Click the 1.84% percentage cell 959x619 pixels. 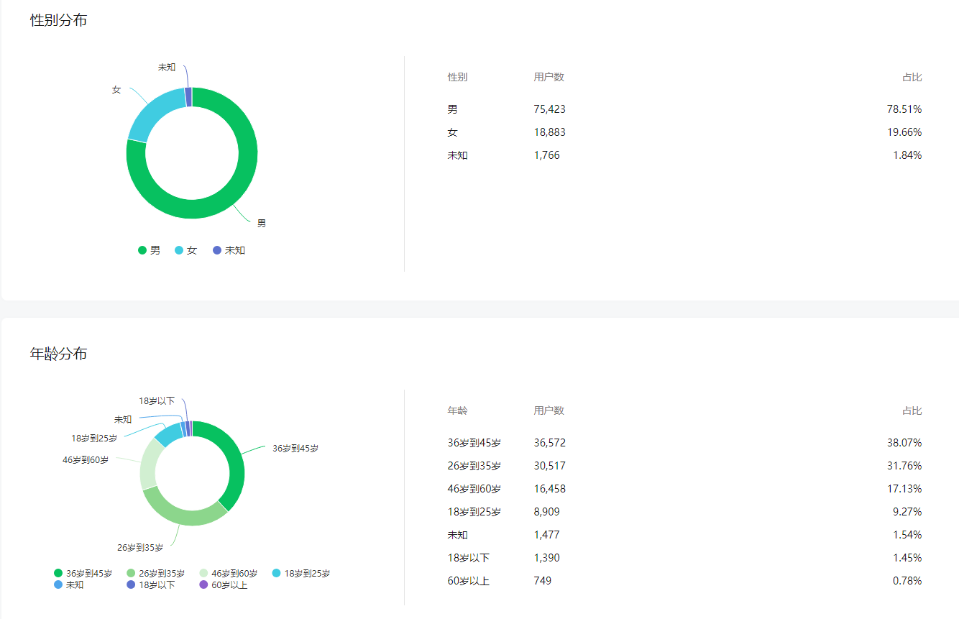(x=907, y=155)
